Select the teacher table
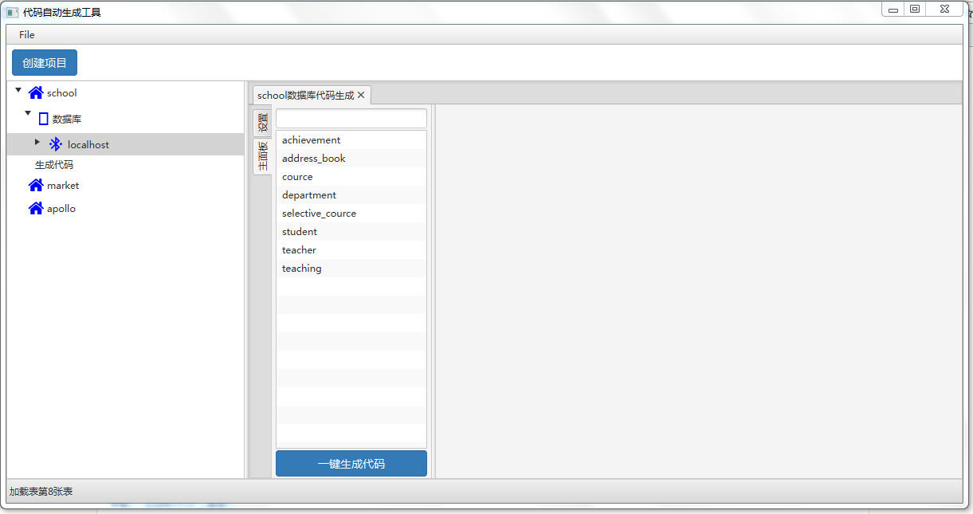Viewport: 973px width, 514px height. click(x=351, y=249)
